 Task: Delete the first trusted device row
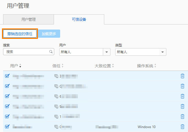pyautogui.click(x=182, y=76)
